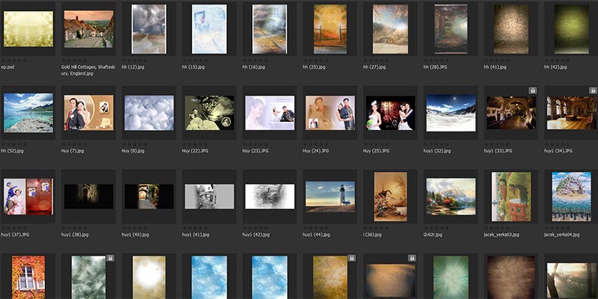Select the Qr62r.jpg cottage landscape thumbnail
The image size is (598, 299).
(451, 197)
